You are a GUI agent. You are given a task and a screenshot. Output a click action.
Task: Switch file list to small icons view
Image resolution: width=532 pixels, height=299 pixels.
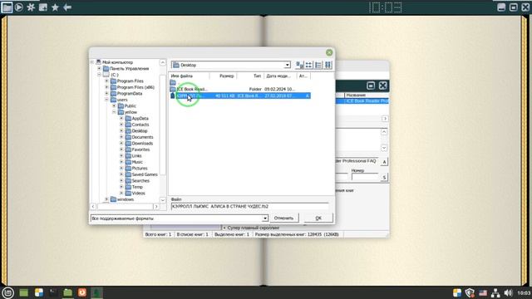[x=308, y=65]
